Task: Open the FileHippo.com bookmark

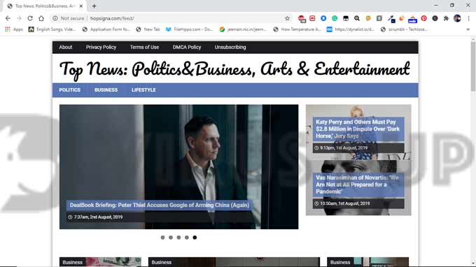Action: click(x=190, y=29)
